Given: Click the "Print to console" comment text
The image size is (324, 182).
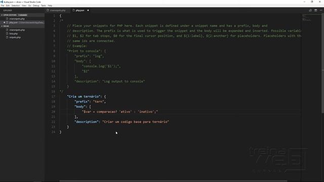Looking at the screenshot, I should [84, 51].
